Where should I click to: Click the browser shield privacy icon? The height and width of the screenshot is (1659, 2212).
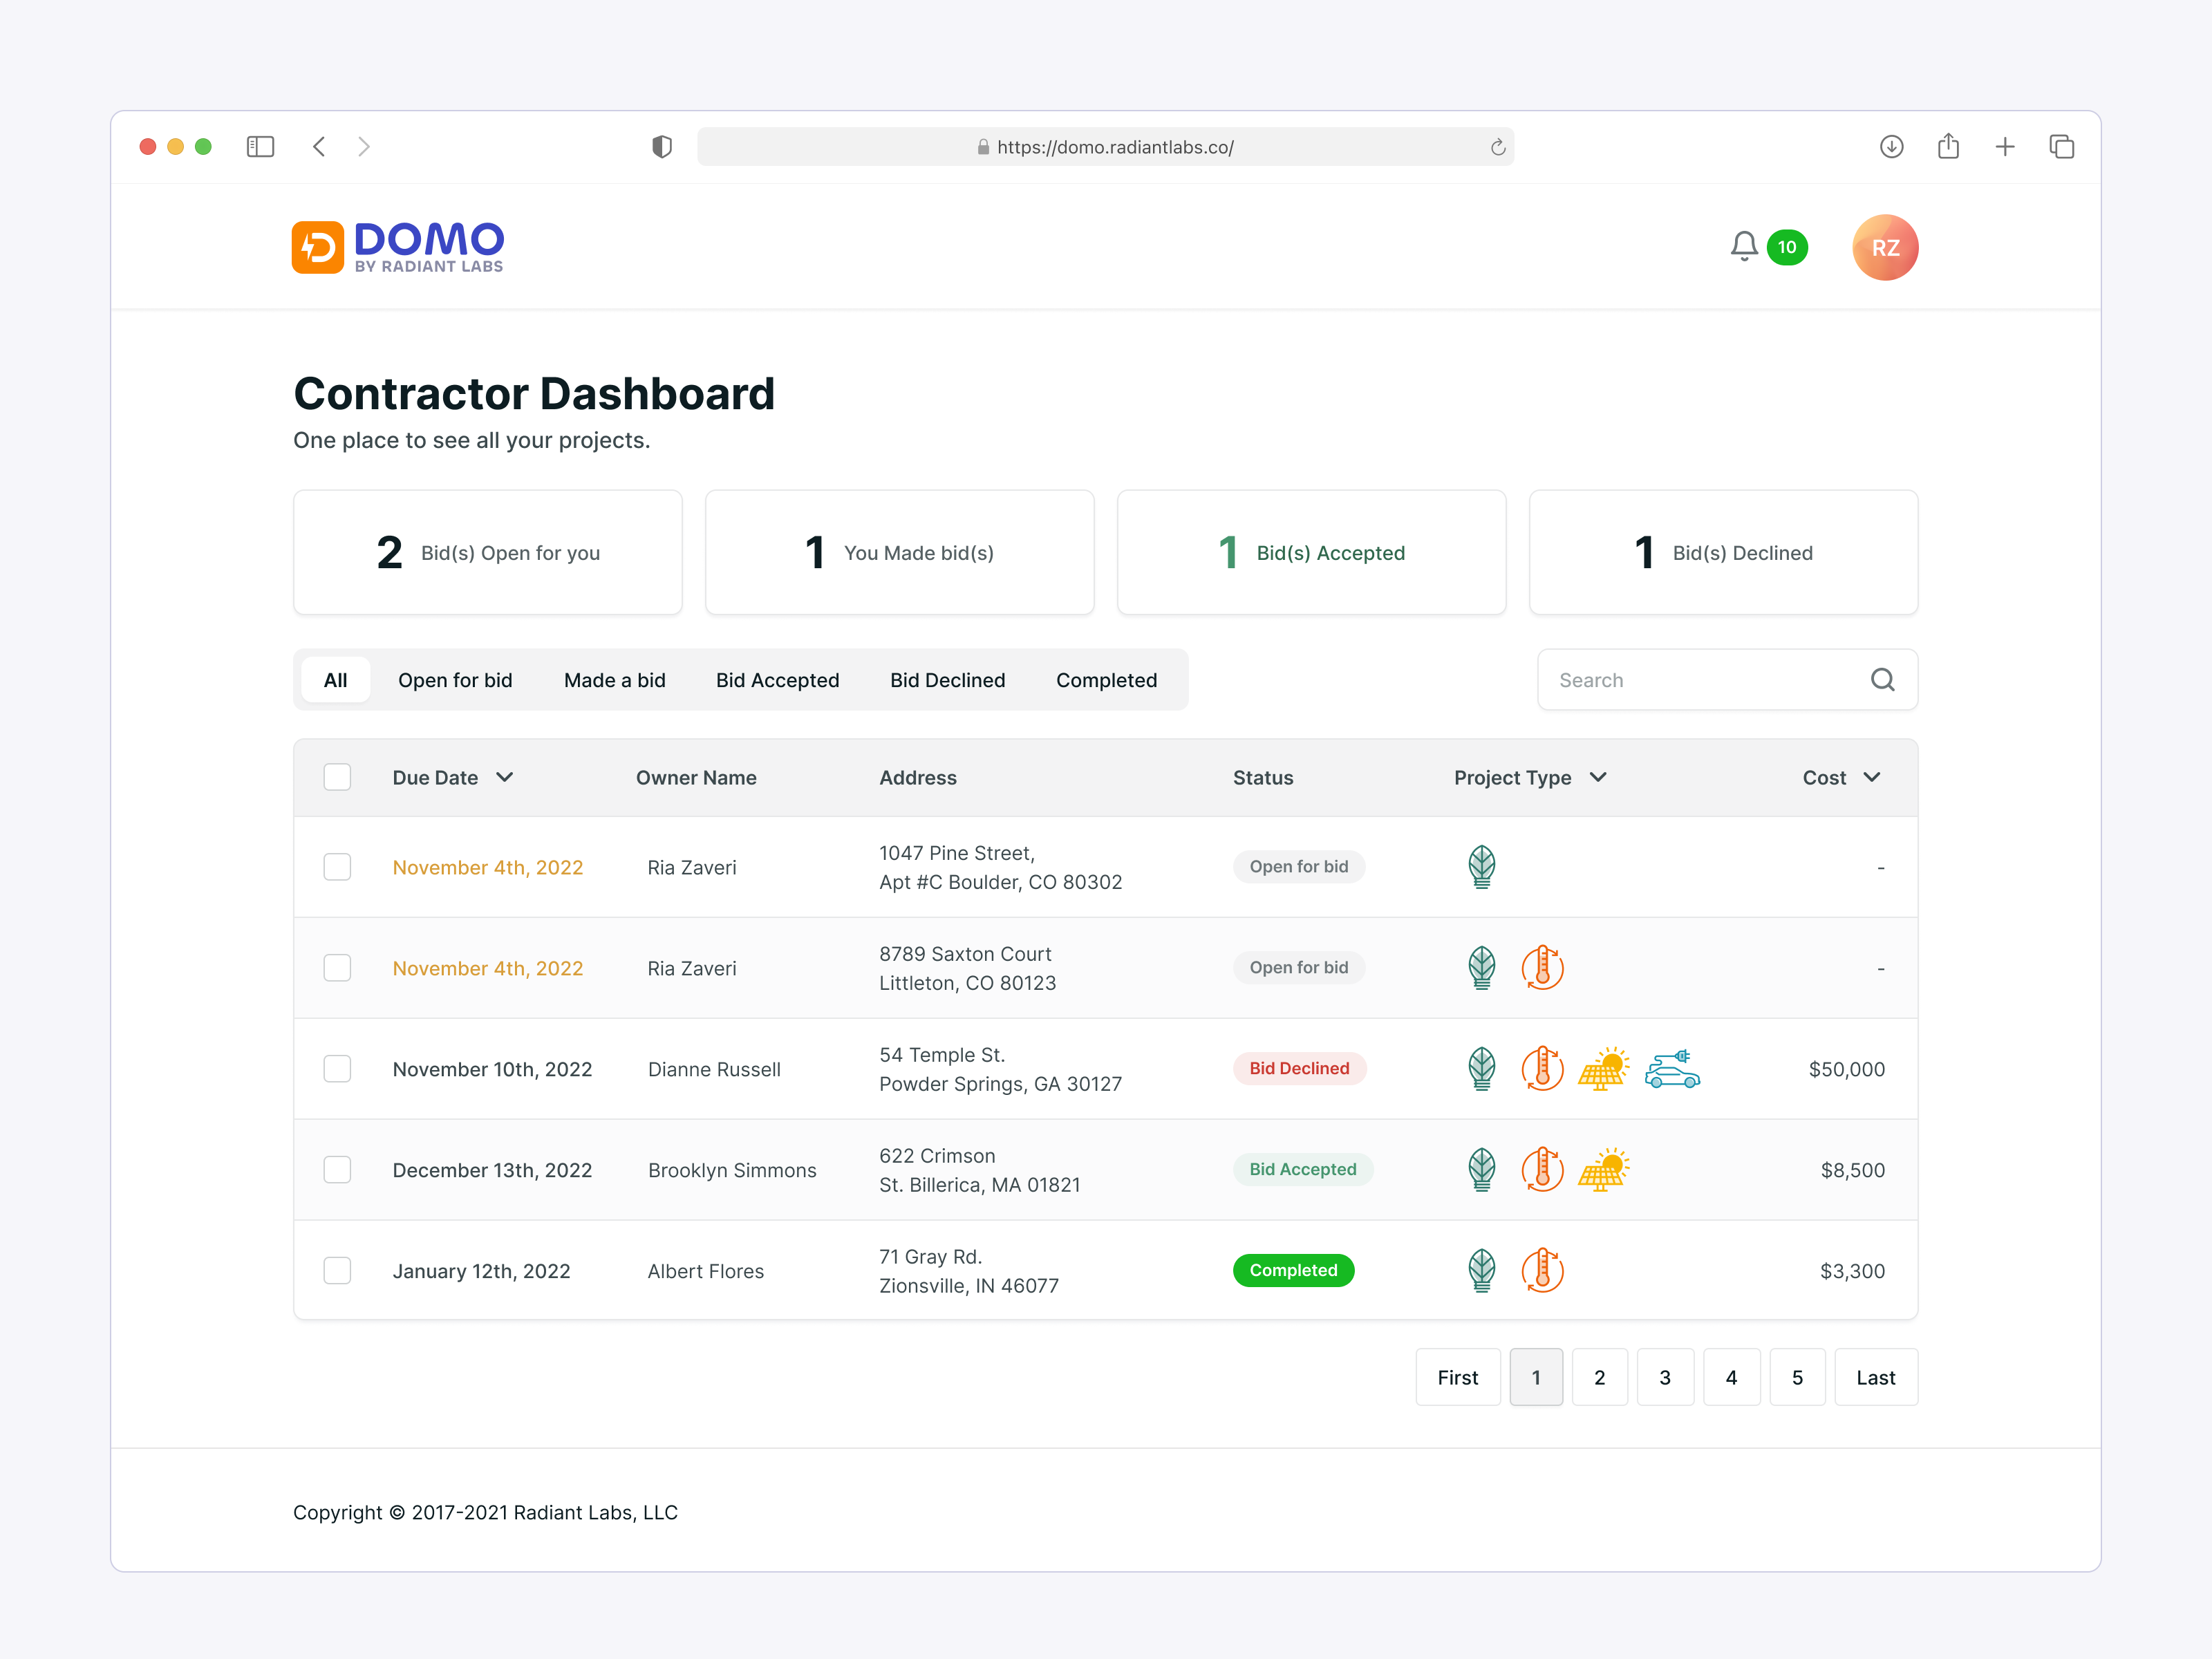tap(661, 146)
